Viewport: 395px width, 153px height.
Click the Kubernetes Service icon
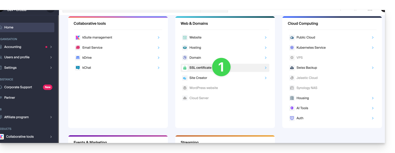click(x=292, y=48)
